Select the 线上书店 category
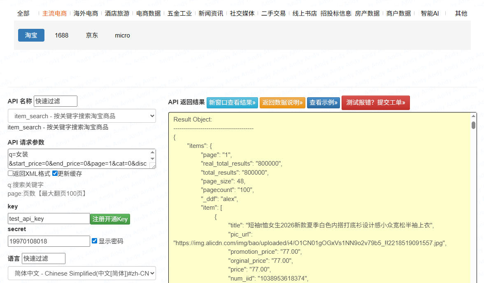The image size is (484, 283). [x=305, y=14]
